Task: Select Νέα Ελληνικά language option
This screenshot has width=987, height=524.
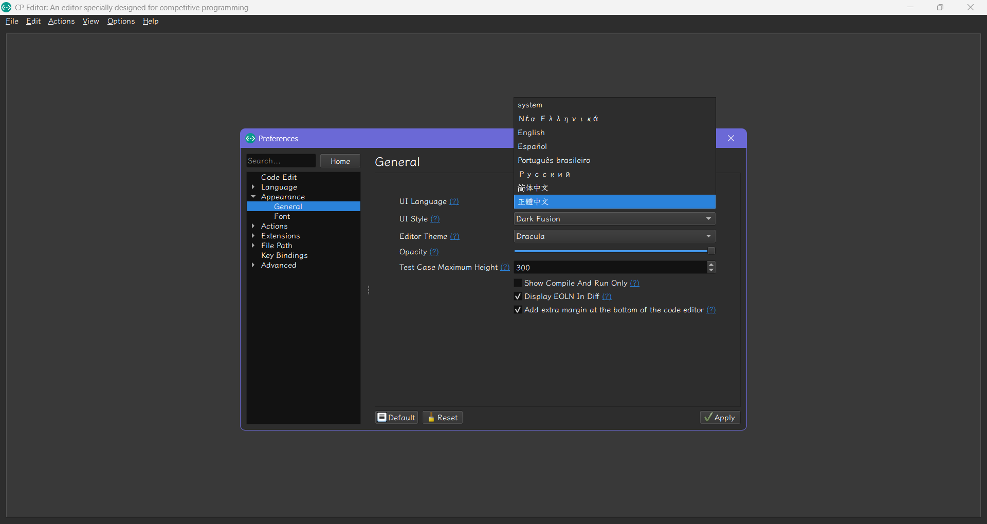Action: pos(615,119)
